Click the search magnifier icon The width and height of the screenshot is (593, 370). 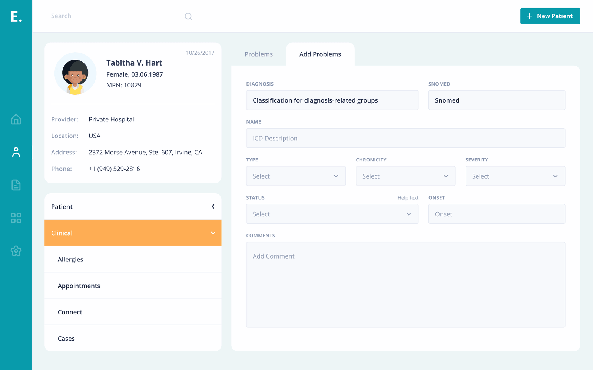(x=188, y=16)
